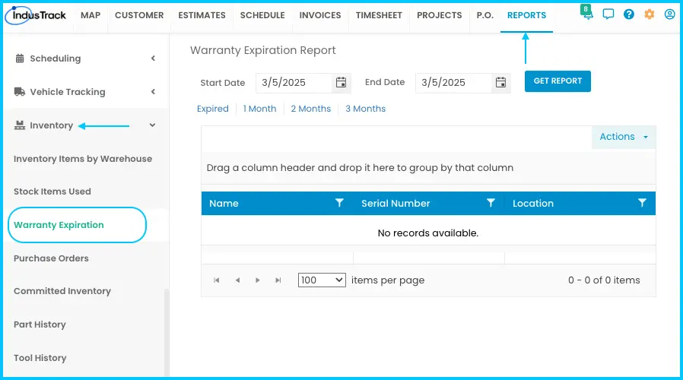Click the Vehicle Tracking truck icon
The image size is (683, 380).
coord(20,92)
